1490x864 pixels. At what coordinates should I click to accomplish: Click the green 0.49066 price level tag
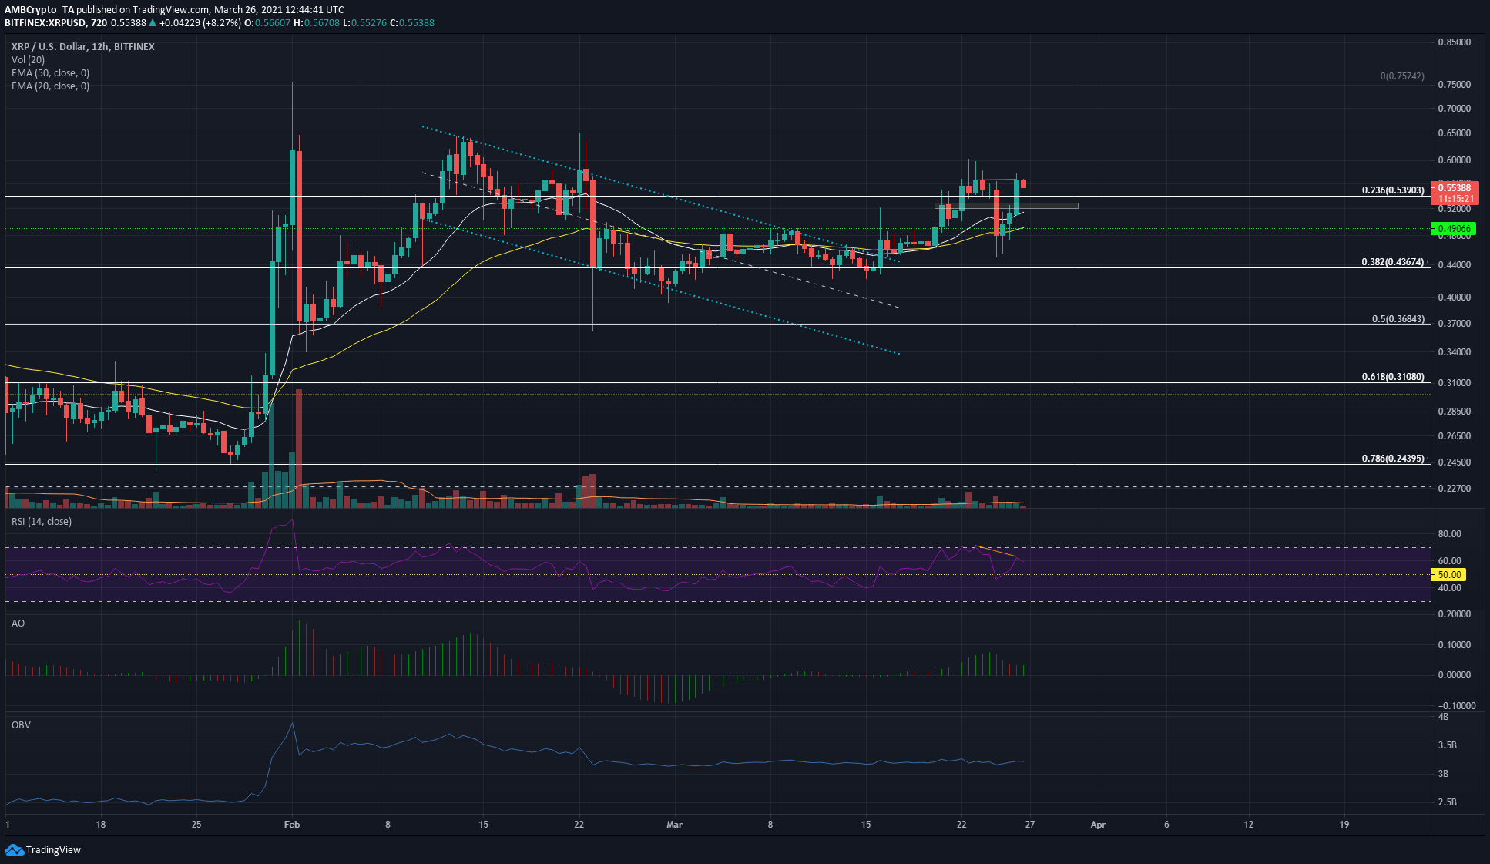[x=1454, y=228]
